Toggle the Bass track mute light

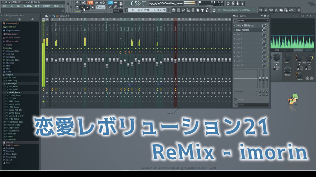85,49
